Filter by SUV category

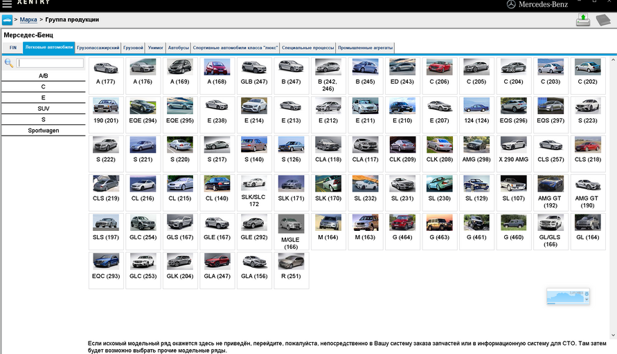44,109
